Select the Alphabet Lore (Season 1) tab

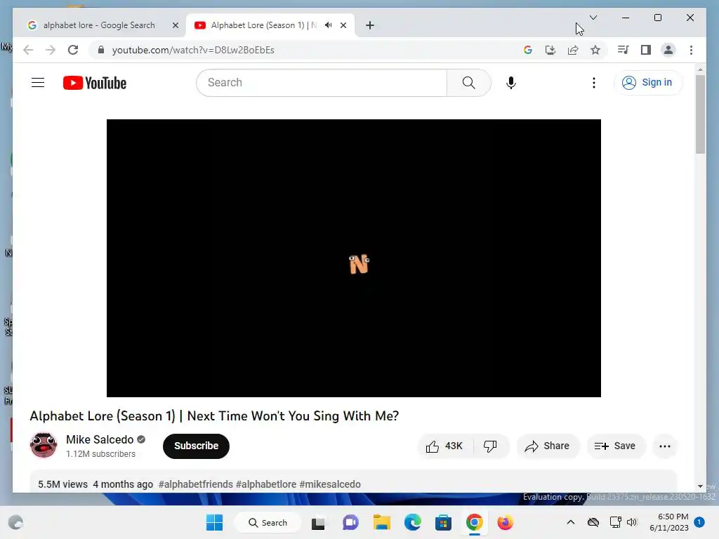(264, 25)
